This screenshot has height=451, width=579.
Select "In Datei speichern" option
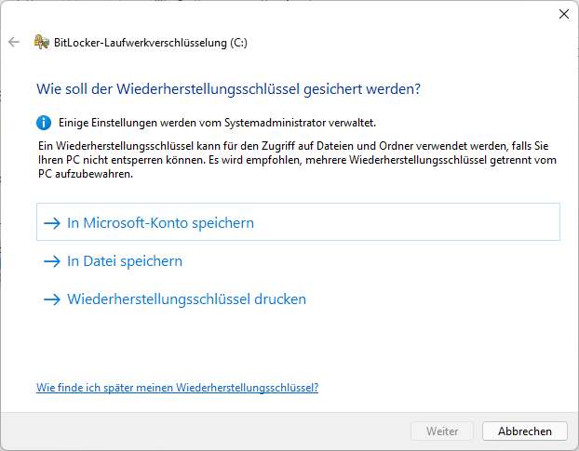pyautogui.click(x=125, y=261)
